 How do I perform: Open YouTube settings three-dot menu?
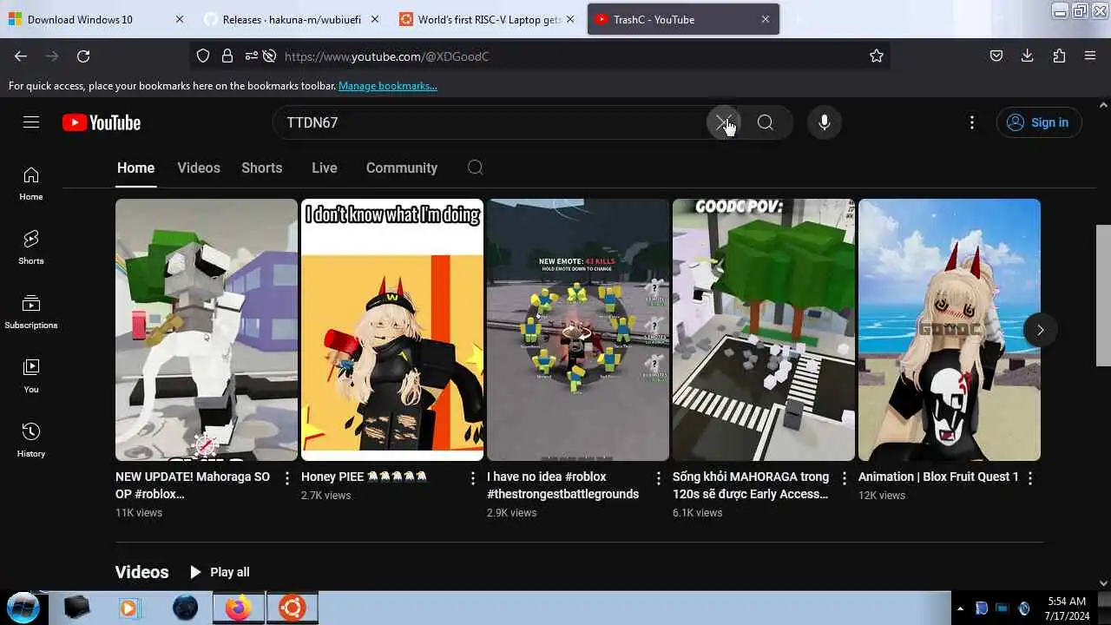(x=972, y=122)
